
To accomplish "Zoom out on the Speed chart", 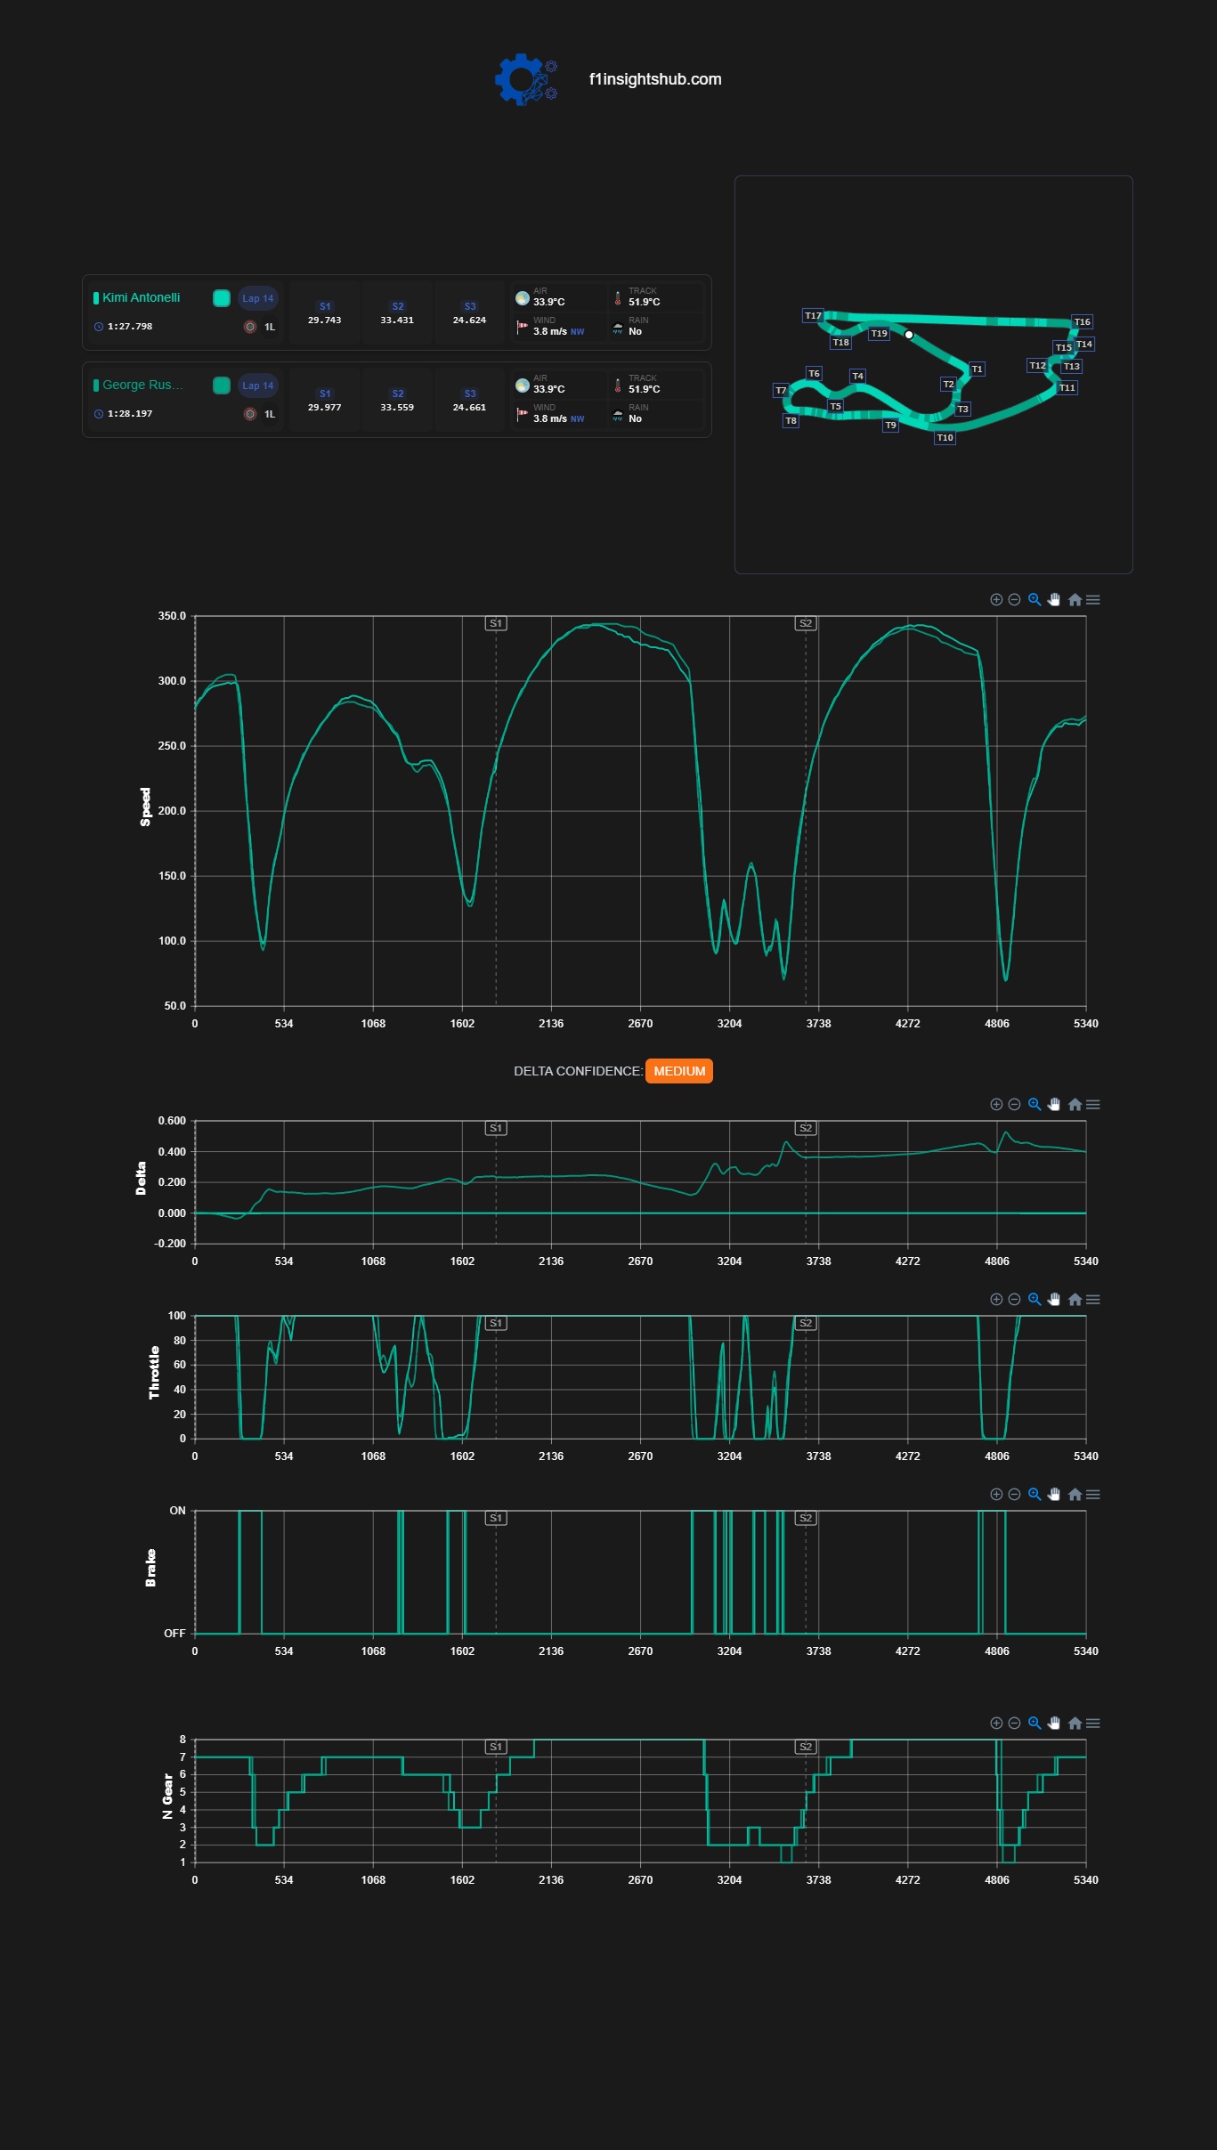I will click(1014, 600).
